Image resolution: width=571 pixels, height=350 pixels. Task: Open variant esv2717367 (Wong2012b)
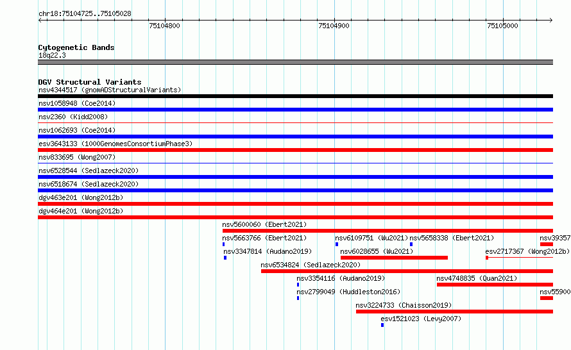(x=527, y=251)
